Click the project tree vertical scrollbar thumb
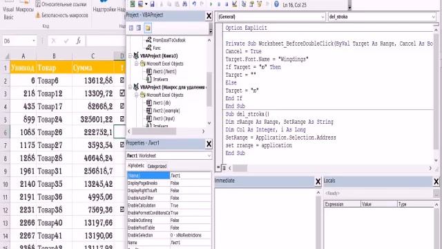442x249 pixels. click(209, 89)
